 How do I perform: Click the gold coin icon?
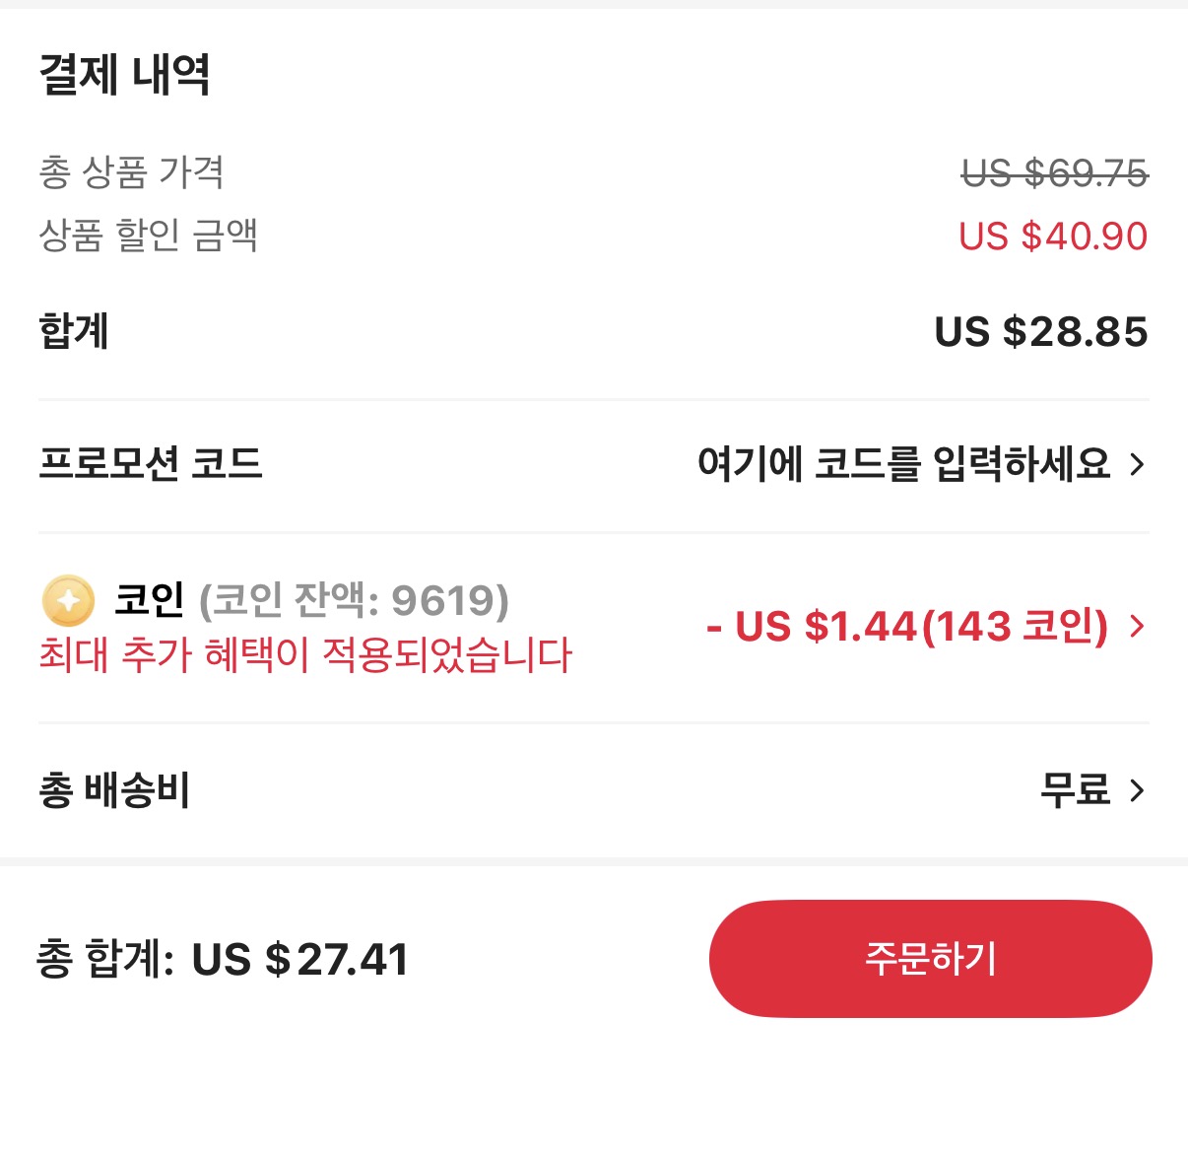[x=68, y=600]
